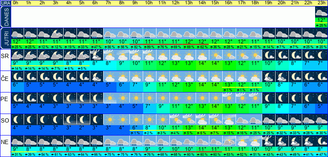The image size is (328, 157).
Task: Click the 2° temperature cell at SO 5h
Action: pyautogui.click(x=83, y=127)
